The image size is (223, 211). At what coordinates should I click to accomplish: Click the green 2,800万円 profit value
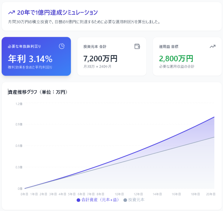[x=176, y=59]
